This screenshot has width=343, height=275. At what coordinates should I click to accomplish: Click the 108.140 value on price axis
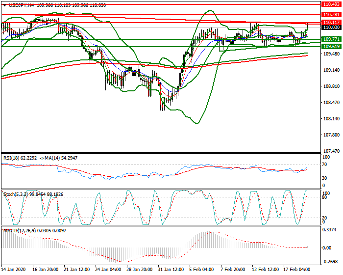pyautogui.click(x=331, y=119)
